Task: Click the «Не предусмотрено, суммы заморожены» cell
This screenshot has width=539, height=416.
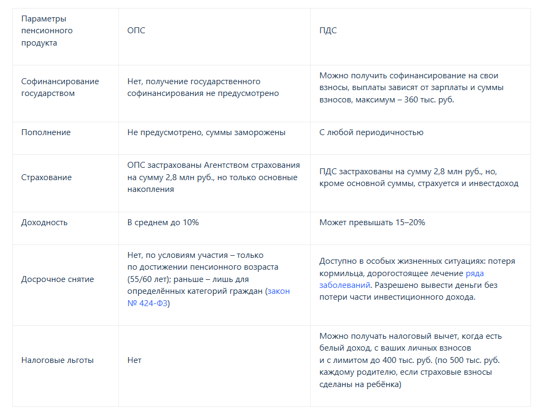Action: click(x=206, y=132)
